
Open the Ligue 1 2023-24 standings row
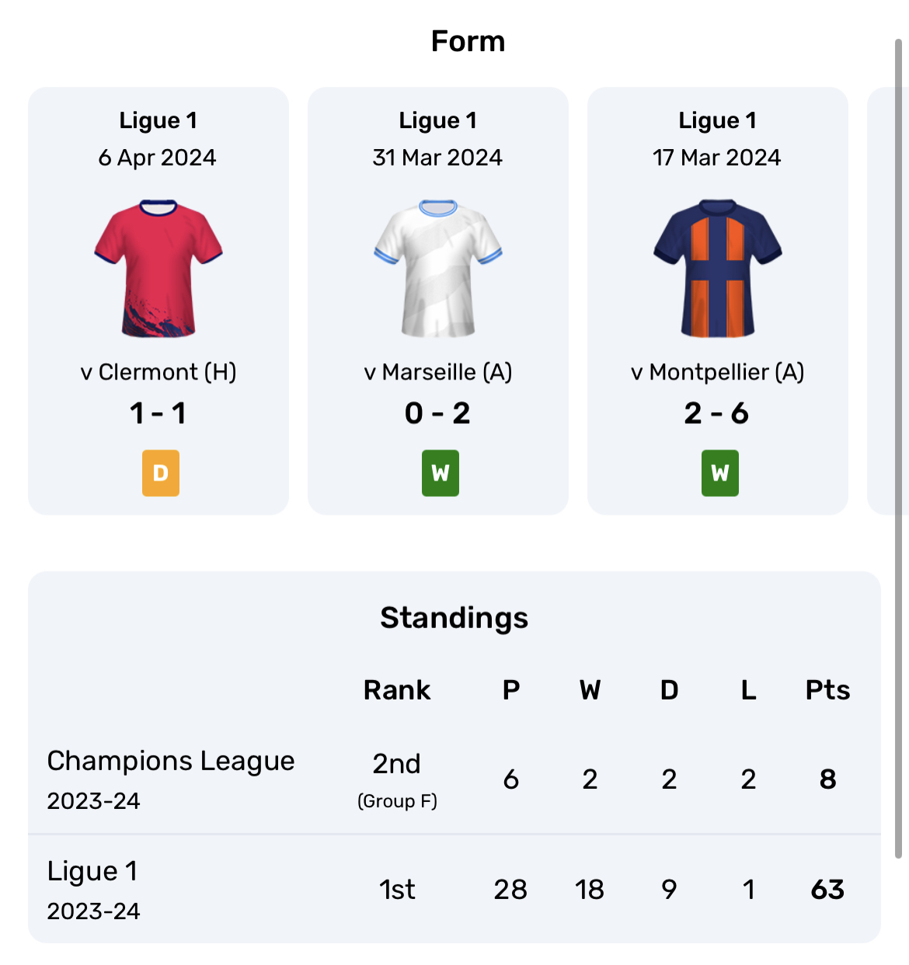click(454, 889)
